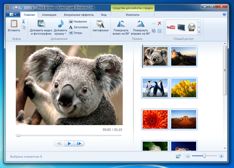
Task: Select the yellow tulips thumbnail
Action: tap(183, 88)
